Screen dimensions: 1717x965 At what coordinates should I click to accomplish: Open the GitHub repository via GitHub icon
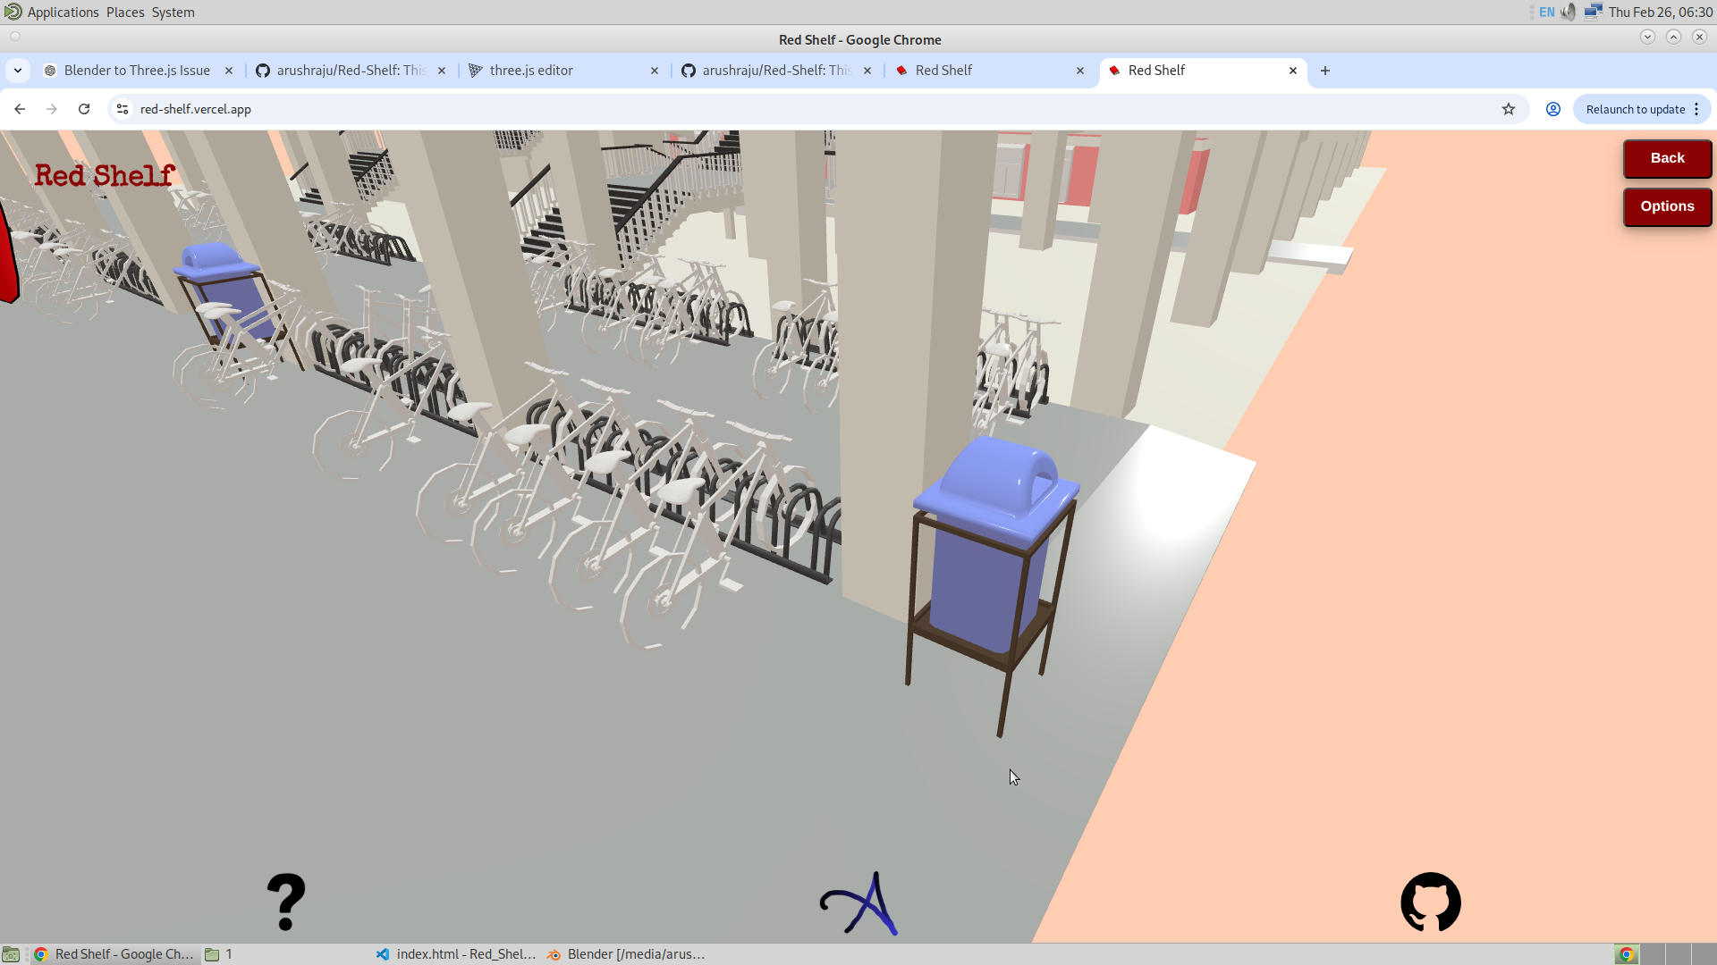(x=1432, y=902)
